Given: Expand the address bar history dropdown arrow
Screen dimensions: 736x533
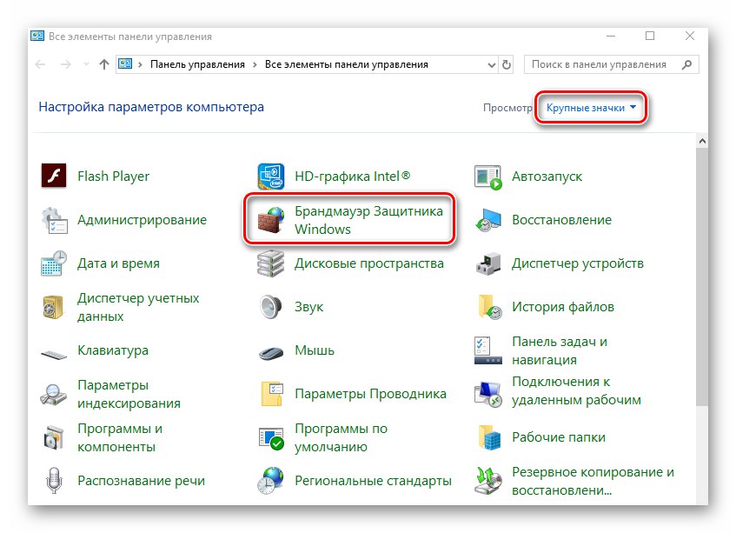Looking at the screenshot, I should pyautogui.click(x=492, y=65).
